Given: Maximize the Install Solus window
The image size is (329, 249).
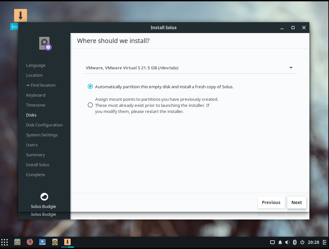Looking at the screenshot, I should 293,28.
